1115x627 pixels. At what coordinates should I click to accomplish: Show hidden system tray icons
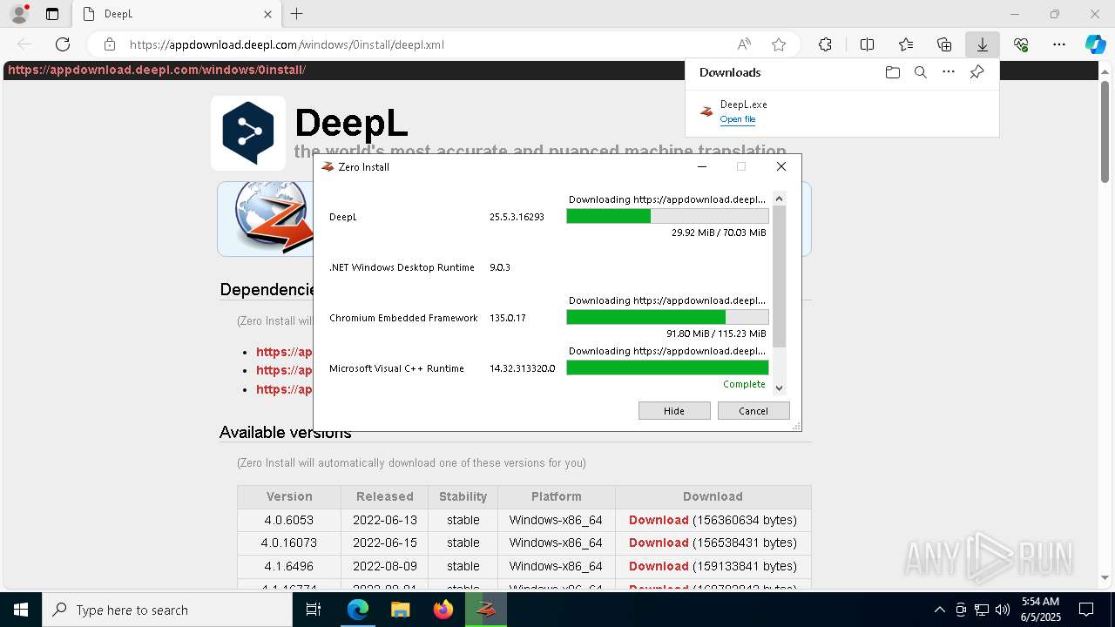tap(939, 610)
